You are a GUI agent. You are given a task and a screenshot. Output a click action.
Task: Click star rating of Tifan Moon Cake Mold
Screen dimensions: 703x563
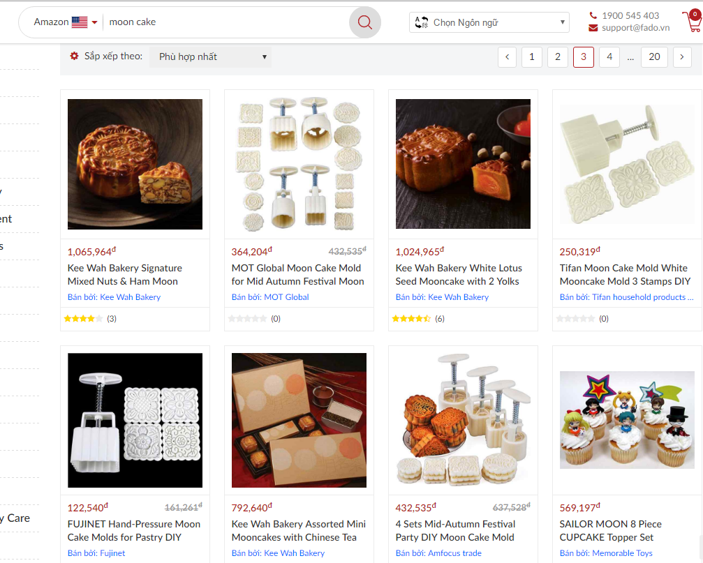576,319
